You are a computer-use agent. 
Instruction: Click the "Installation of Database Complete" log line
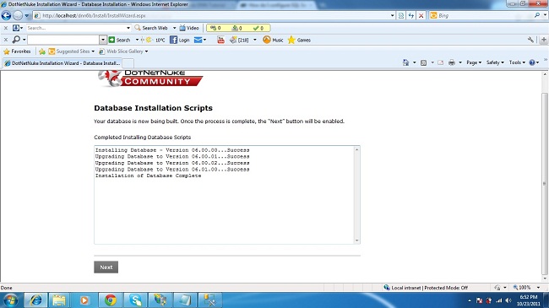[x=148, y=176]
